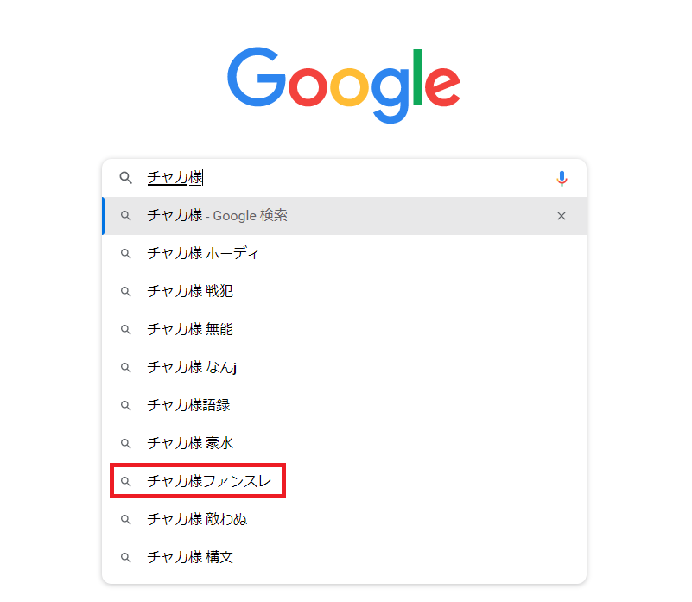
Task: Click the voice search microphone icon
Action: pyautogui.click(x=562, y=178)
